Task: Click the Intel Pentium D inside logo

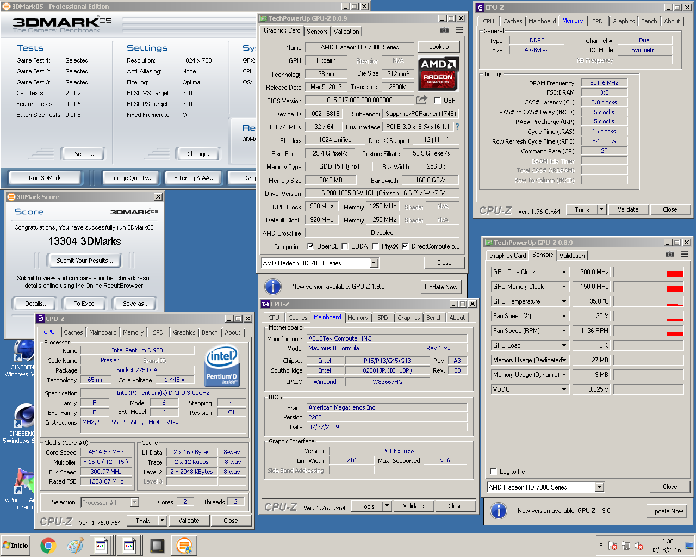Action: click(x=222, y=366)
